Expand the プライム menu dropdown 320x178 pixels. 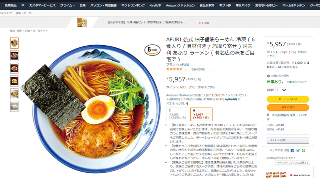(x=67, y=5)
